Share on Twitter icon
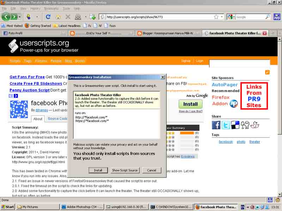282x211 pixels. click(x=226, y=125)
